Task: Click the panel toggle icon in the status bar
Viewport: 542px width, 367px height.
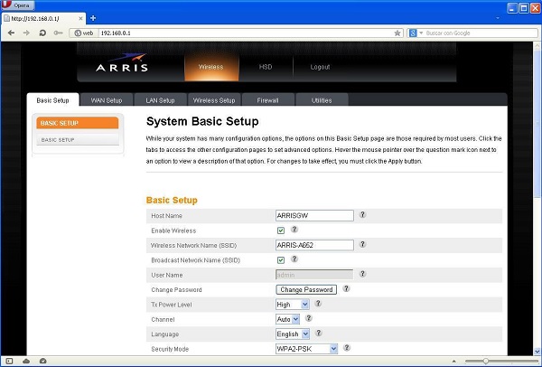Action: (9, 361)
